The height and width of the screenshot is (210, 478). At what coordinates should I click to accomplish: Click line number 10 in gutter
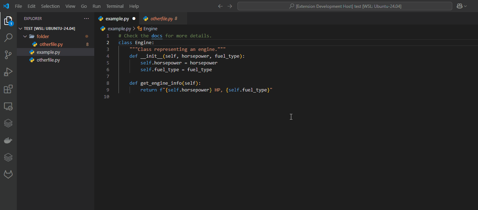[106, 96]
